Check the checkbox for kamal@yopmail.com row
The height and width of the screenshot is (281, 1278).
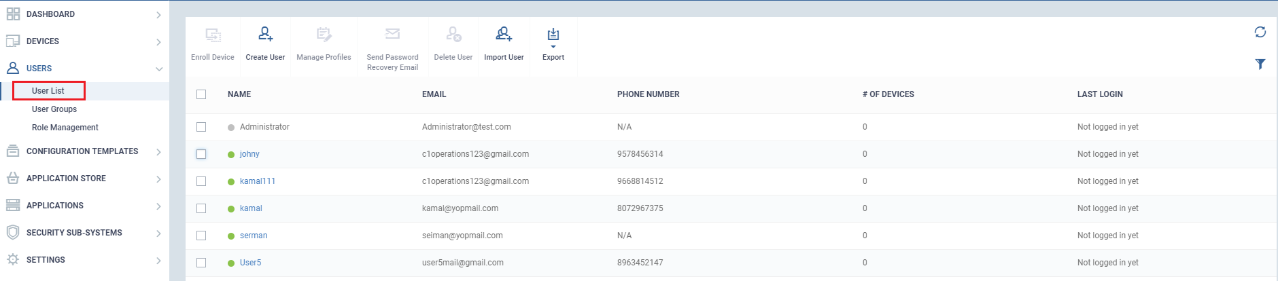click(x=201, y=208)
